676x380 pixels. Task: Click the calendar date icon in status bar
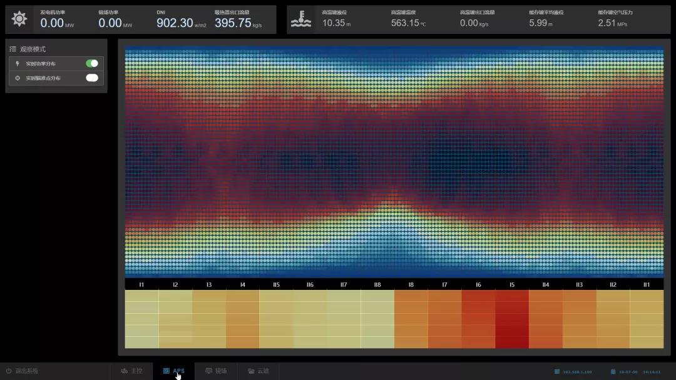point(612,371)
